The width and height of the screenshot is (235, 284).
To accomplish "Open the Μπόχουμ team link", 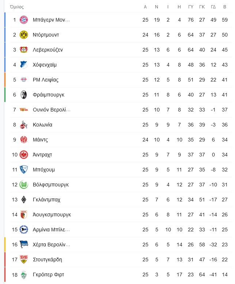I will pyautogui.click(x=44, y=170).
